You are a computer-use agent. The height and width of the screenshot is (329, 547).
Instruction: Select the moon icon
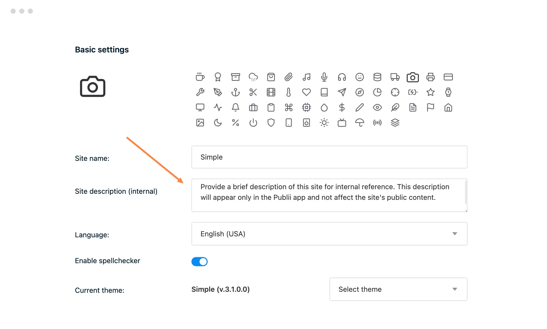point(218,123)
